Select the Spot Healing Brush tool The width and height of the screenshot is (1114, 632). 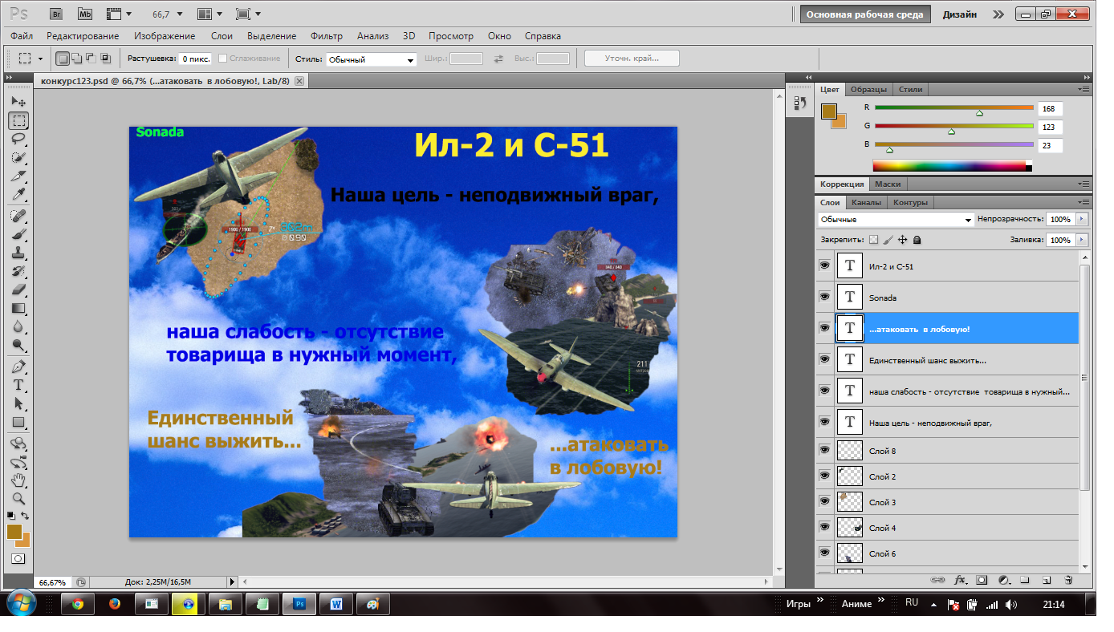pyautogui.click(x=18, y=217)
